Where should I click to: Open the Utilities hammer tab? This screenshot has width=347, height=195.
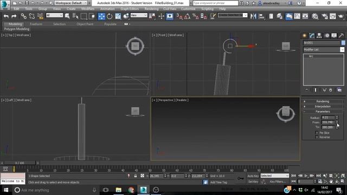(x=341, y=35)
